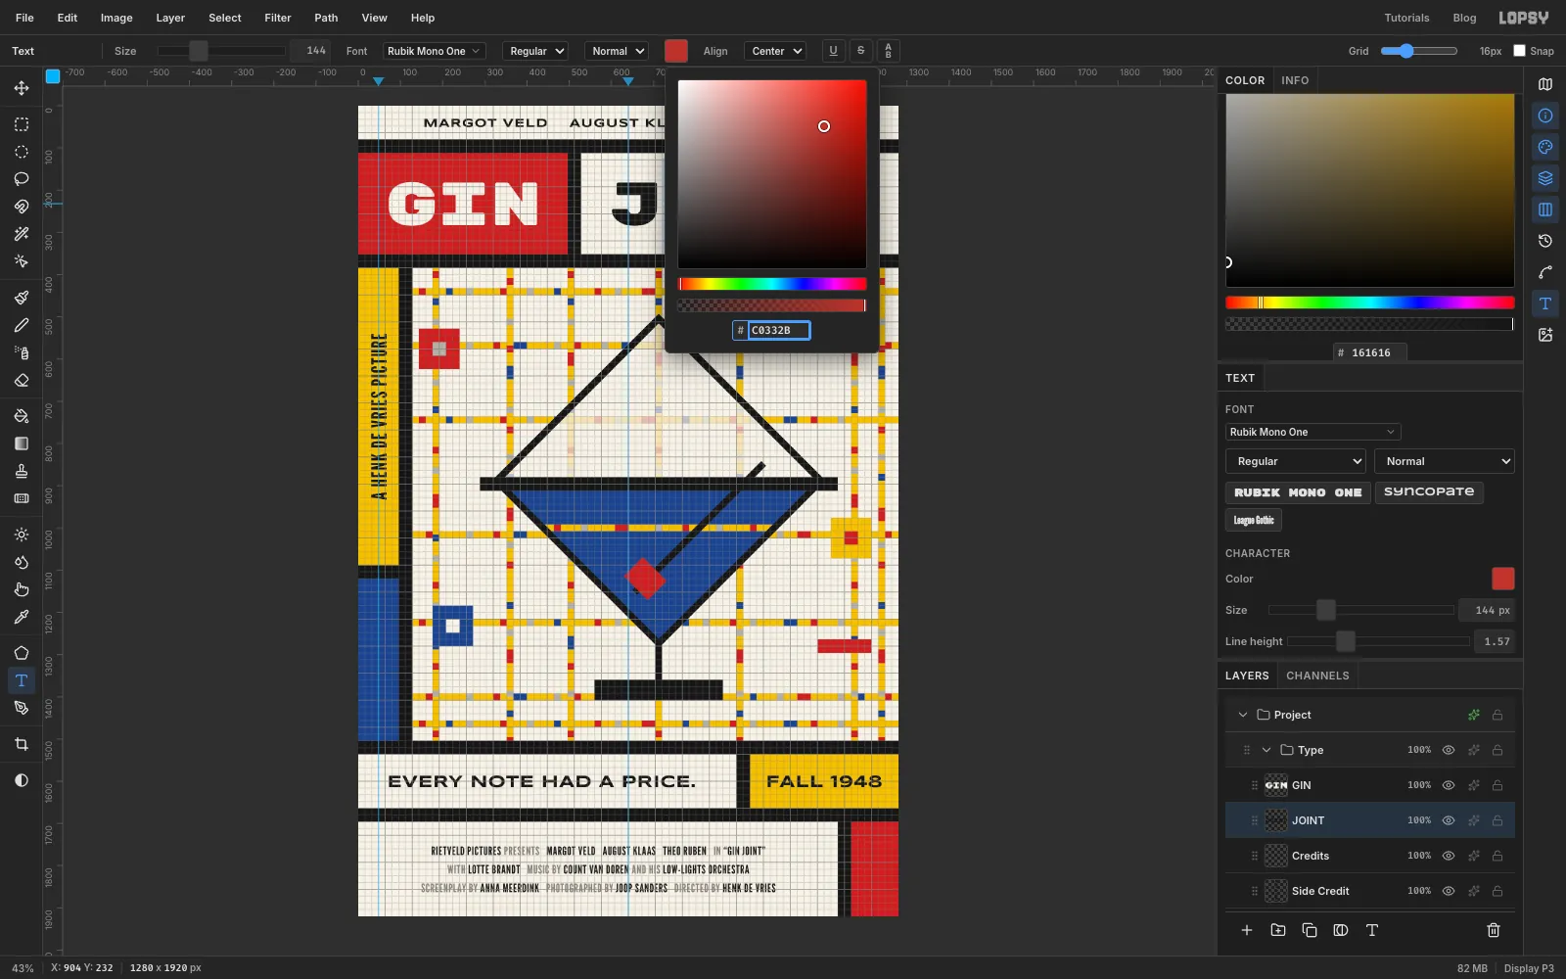Toggle visibility of the JOINT layer
1566x979 pixels.
point(1449,820)
